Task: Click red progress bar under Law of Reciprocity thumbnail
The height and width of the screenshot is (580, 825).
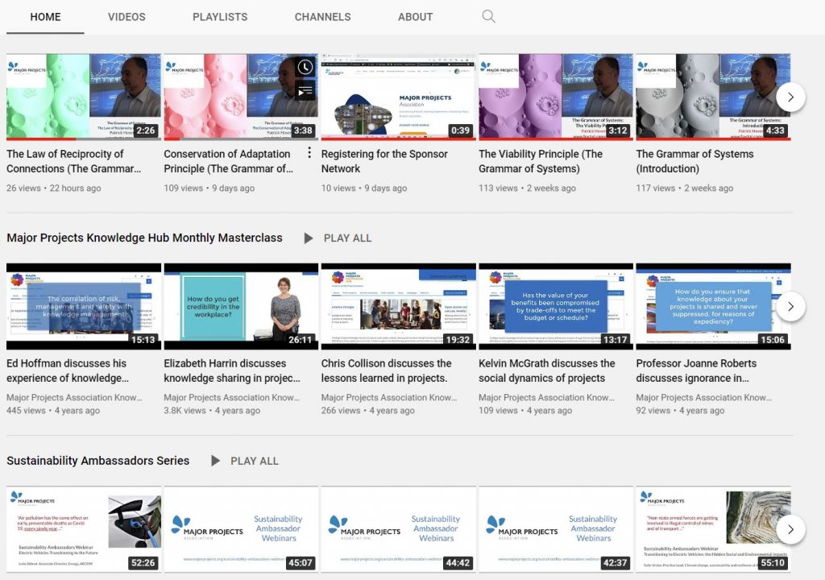Action: [41, 139]
